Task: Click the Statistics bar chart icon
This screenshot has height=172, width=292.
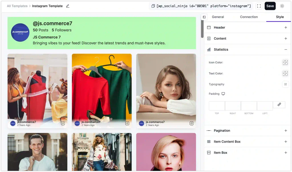Action: point(209,49)
